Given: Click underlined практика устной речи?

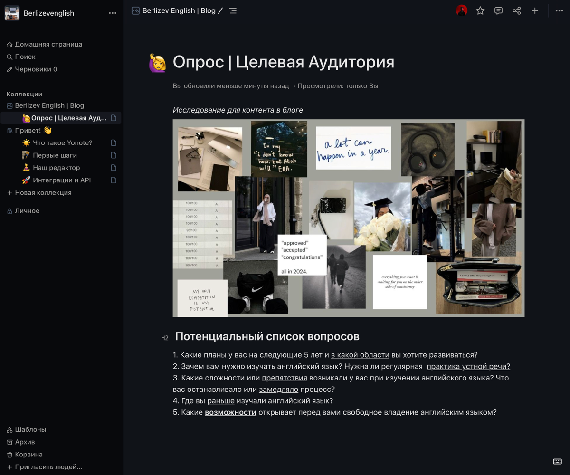Looking at the screenshot, I should point(468,366).
